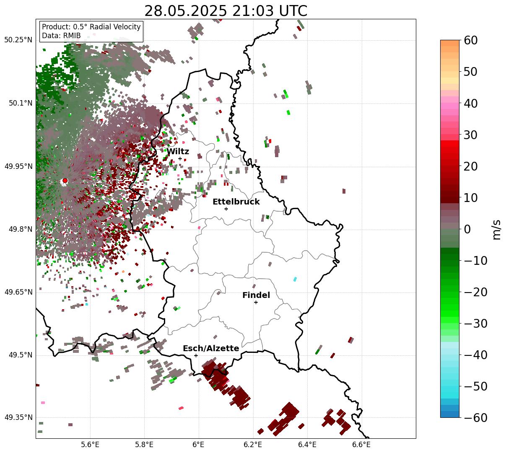The width and height of the screenshot is (506, 453).
Task: Click the 6.6°E longitude label
Action: (x=361, y=445)
